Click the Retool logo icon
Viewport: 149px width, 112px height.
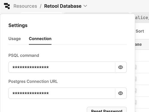[7, 6]
